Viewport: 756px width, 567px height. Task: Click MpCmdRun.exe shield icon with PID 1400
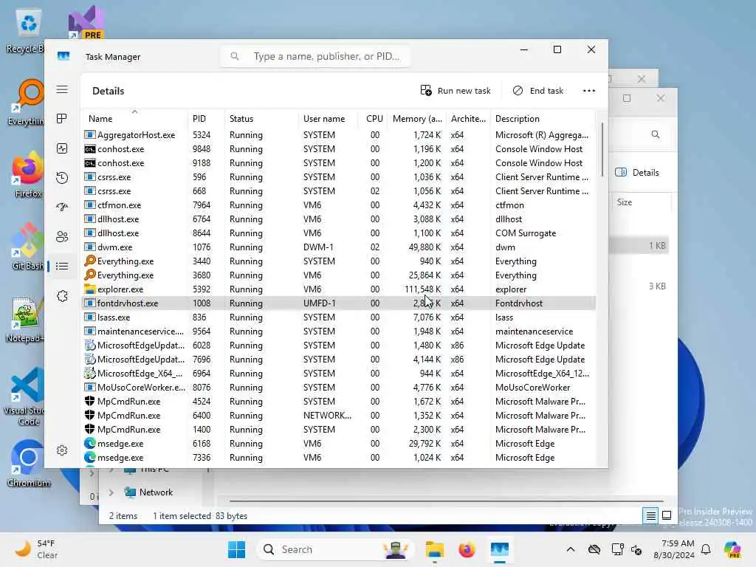(x=89, y=429)
